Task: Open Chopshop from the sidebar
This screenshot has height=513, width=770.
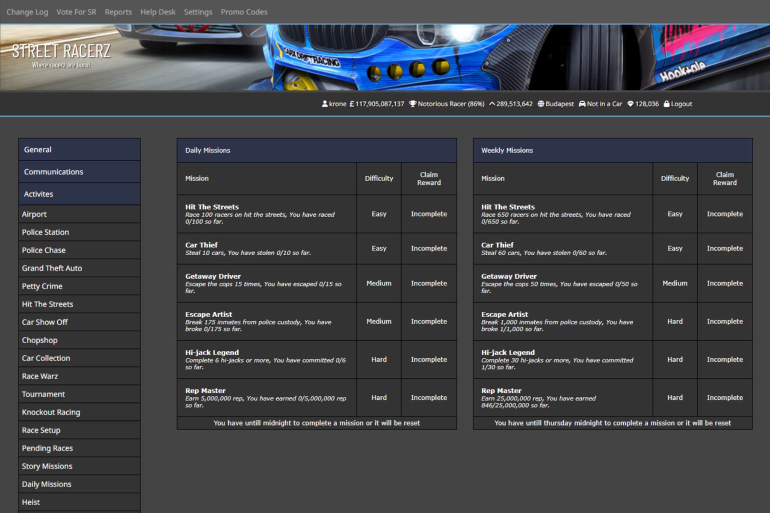Action: (80, 340)
